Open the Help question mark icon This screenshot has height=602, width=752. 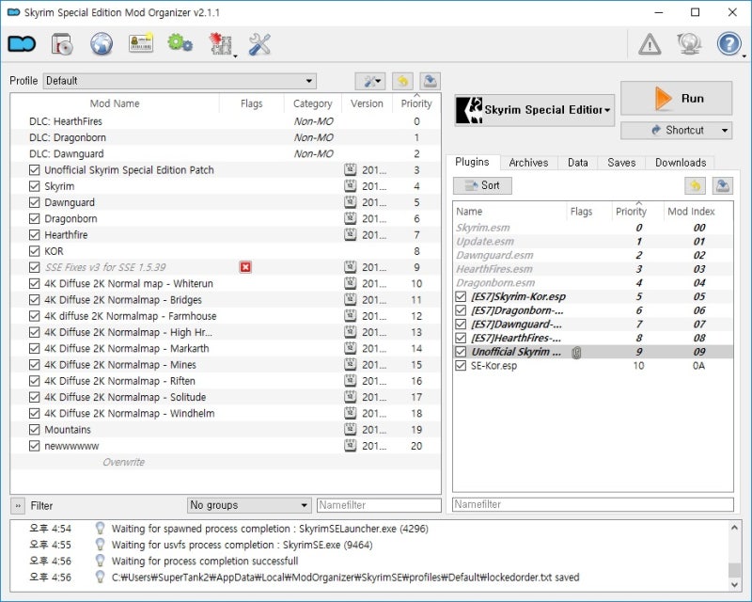[x=728, y=44]
